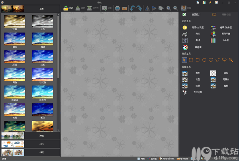Click the blue undo arrow
This screenshot has width=239, height=161.
[132, 8]
